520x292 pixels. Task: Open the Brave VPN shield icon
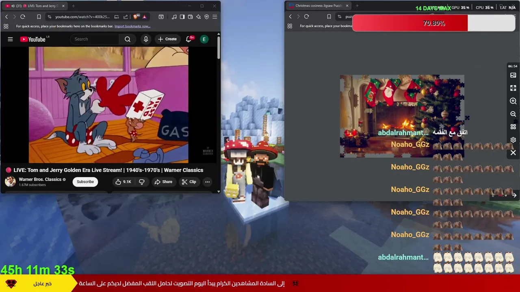206,17
